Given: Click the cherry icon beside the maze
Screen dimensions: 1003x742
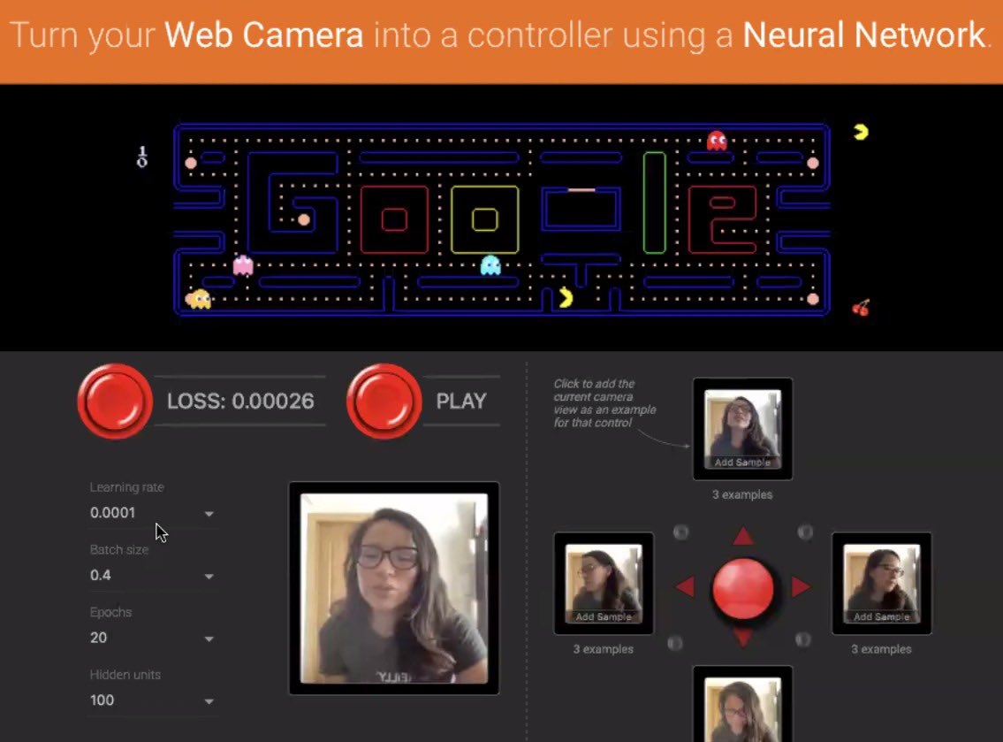Looking at the screenshot, I should tap(861, 308).
